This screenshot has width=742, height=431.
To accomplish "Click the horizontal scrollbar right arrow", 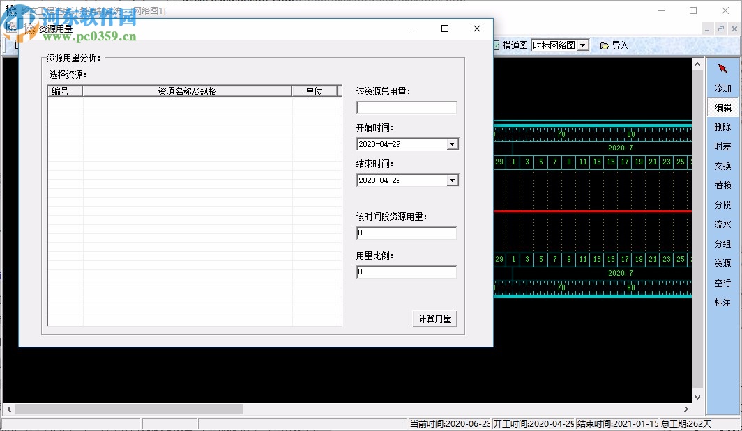I will coord(686,409).
